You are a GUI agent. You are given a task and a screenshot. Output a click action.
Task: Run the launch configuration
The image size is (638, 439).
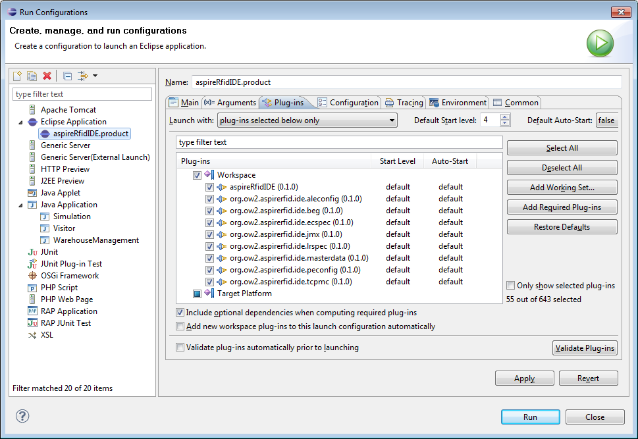tap(530, 417)
